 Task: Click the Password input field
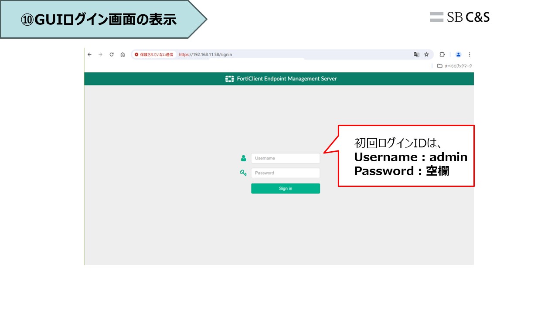286,173
